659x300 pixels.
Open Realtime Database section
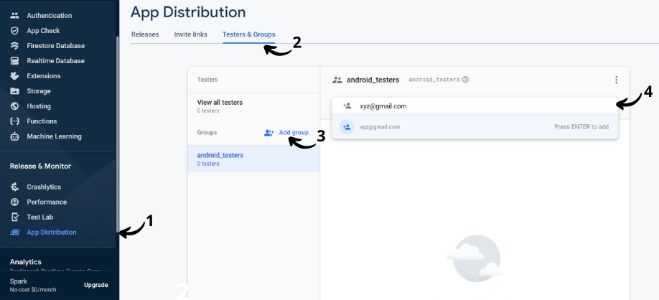tap(55, 61)
